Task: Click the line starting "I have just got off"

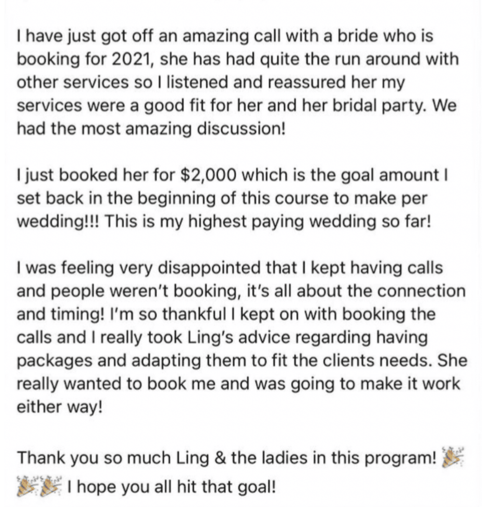Action: 225,36
